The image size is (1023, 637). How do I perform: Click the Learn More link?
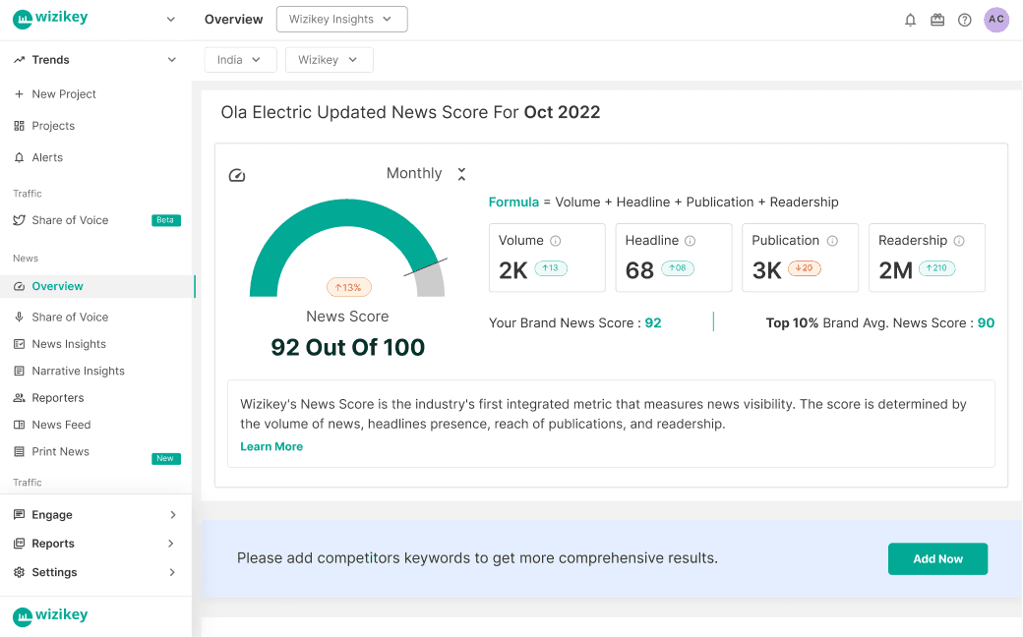click(x=271, y=446)
